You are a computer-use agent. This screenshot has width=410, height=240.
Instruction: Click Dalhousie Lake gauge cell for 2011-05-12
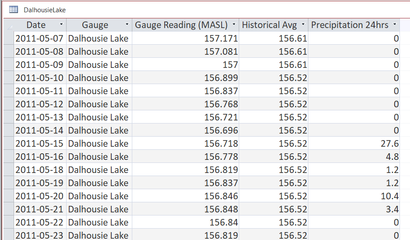point(99,104)
